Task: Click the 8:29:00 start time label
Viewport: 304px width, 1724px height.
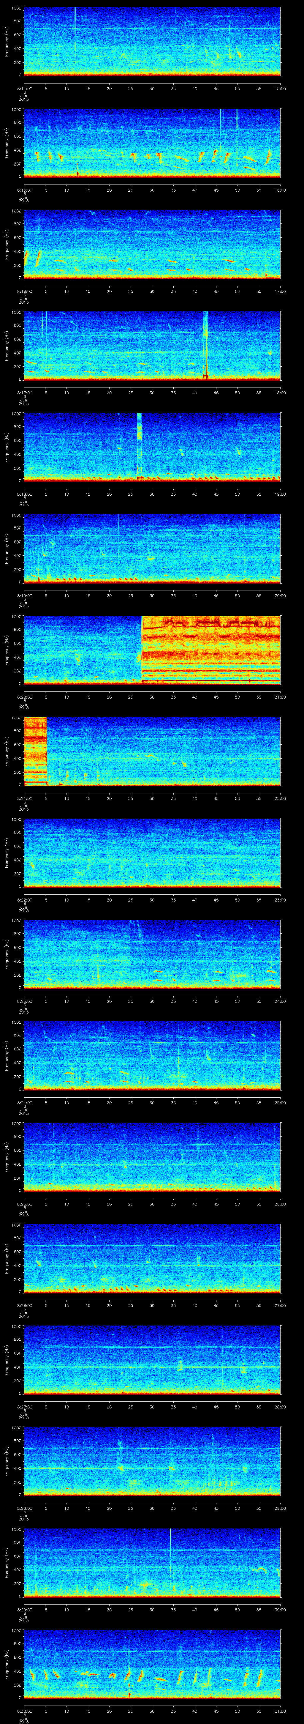Action: 24,1610
